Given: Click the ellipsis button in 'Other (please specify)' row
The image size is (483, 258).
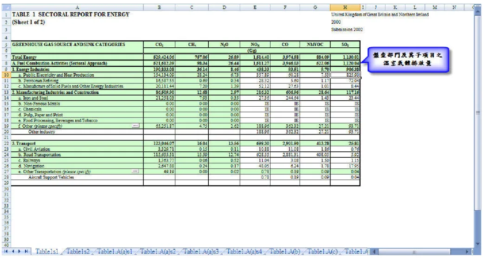Looking at the screenshot, I should tap(135, 126).
